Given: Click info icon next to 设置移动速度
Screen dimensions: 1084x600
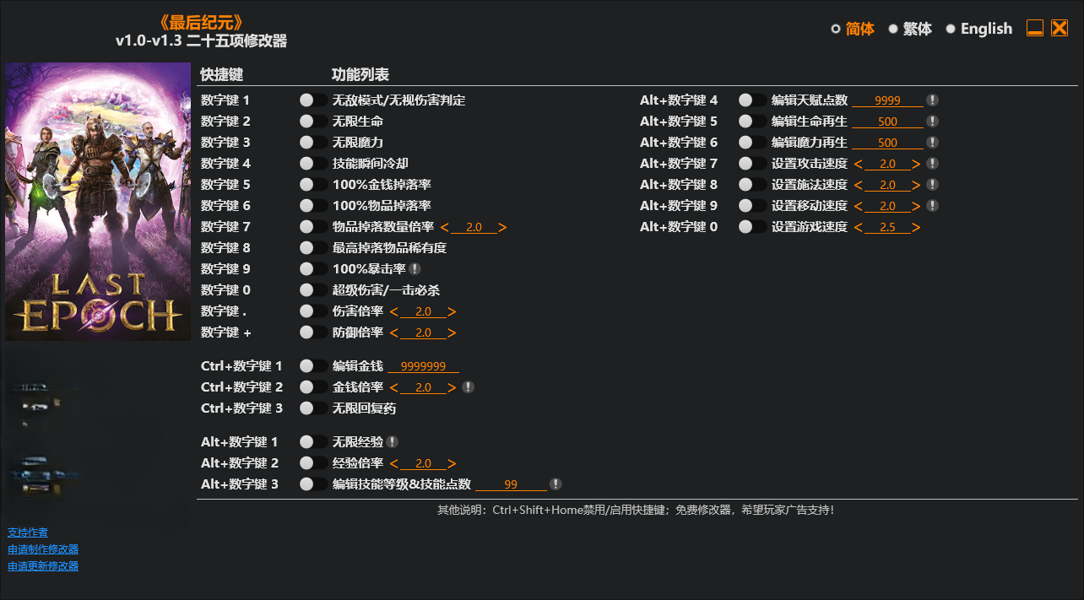Looking at the screenshot, I should pos(932,206).
